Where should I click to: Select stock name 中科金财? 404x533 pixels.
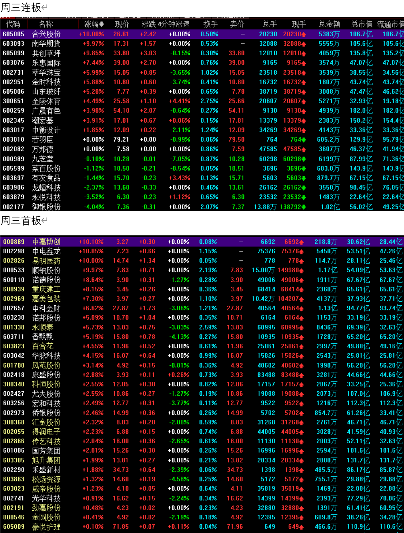[46, 308]
